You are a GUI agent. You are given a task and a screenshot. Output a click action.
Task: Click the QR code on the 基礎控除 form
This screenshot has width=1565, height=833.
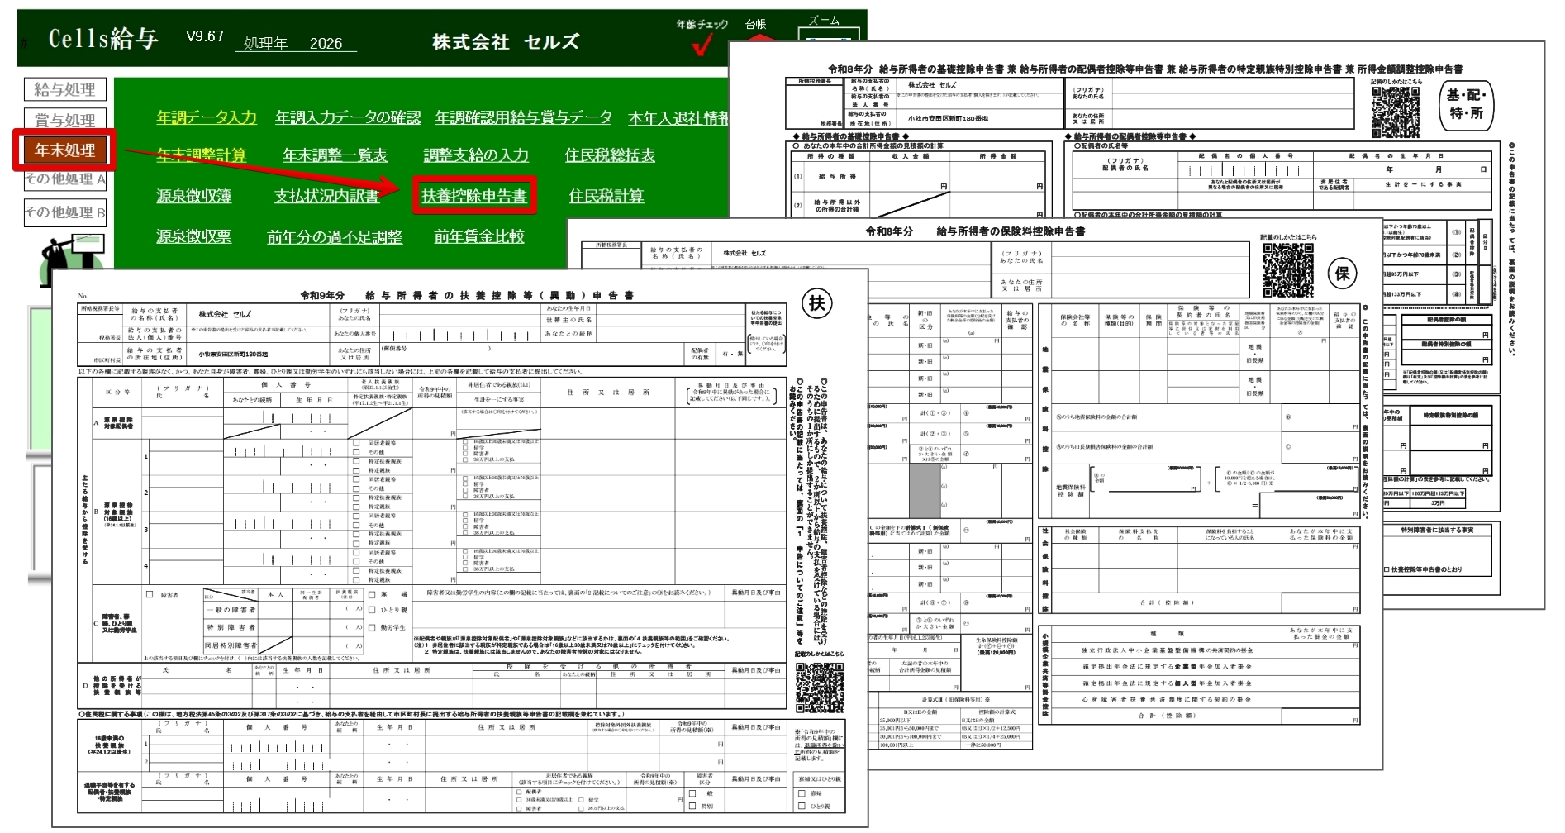(x=1396, y=112)
